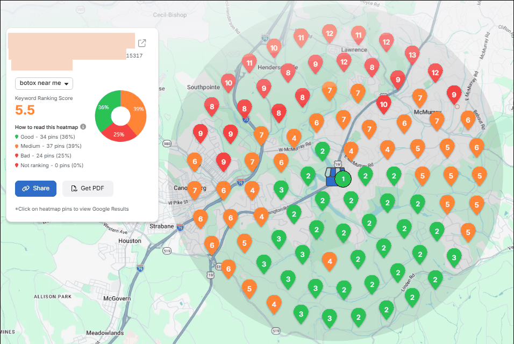Click the blue storefront location marker
The image size is (514, 344).
tap(332, 177)
